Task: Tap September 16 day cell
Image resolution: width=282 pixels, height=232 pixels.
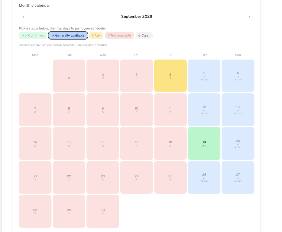Action: [x=103, y=144]
